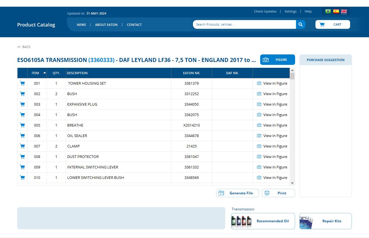
Task: Click the table scrollbar thumb
Action: [292, 76]
